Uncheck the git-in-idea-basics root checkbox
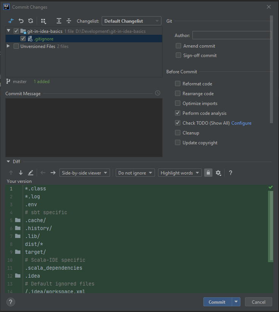279x312 pixels. 16,31
